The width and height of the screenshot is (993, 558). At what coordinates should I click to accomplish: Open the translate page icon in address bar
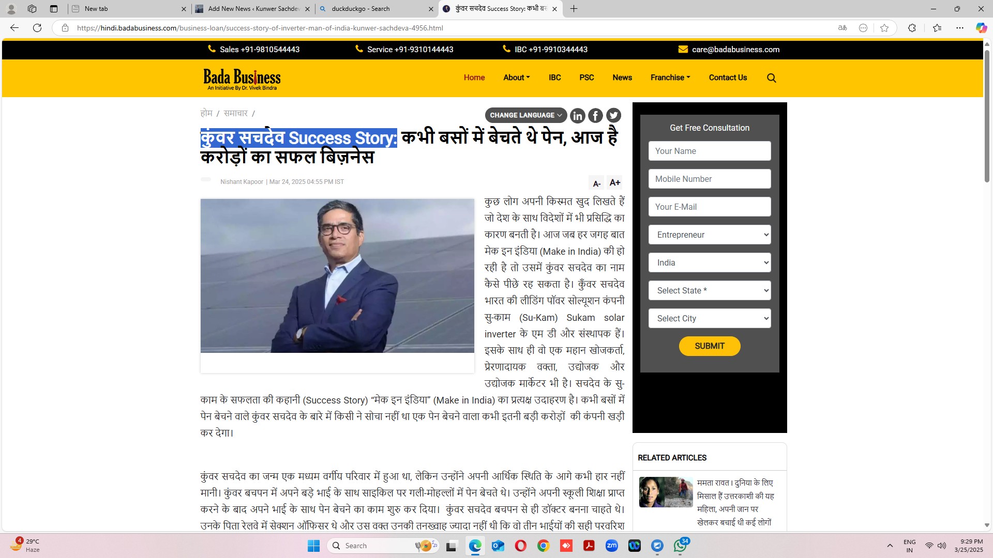coord(842,28)
